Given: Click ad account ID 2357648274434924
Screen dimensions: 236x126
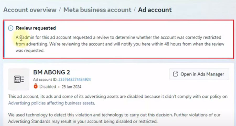Looking at the screenshot, I should pyautogui.click(x=74, y=80).
